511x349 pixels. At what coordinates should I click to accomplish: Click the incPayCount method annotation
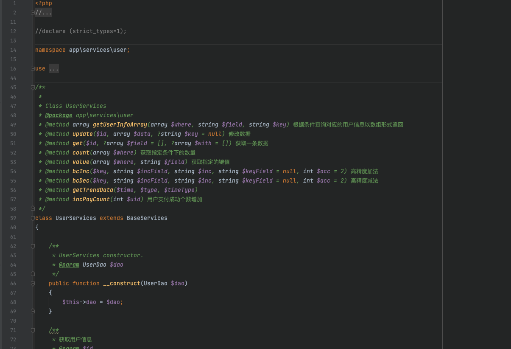point(91,200)
